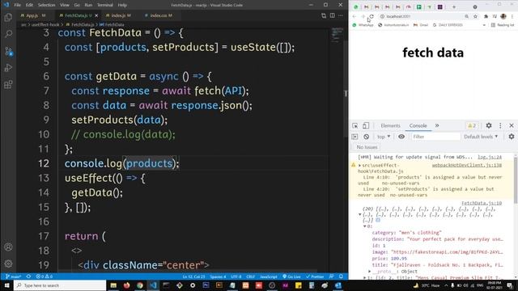Open more bookmarks chevron in bookmarks bar
518x291 pixels.
(484, 25)
